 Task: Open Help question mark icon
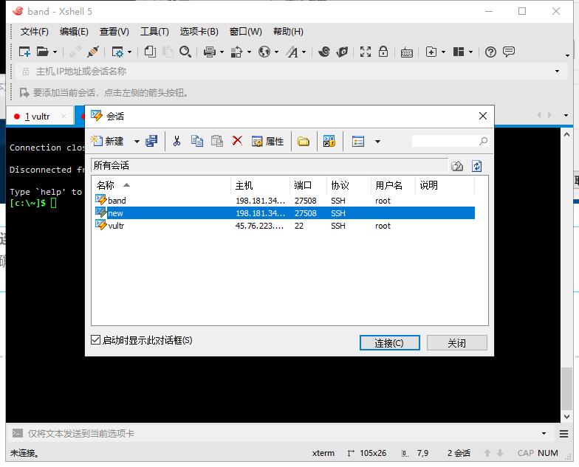(490, 52)
